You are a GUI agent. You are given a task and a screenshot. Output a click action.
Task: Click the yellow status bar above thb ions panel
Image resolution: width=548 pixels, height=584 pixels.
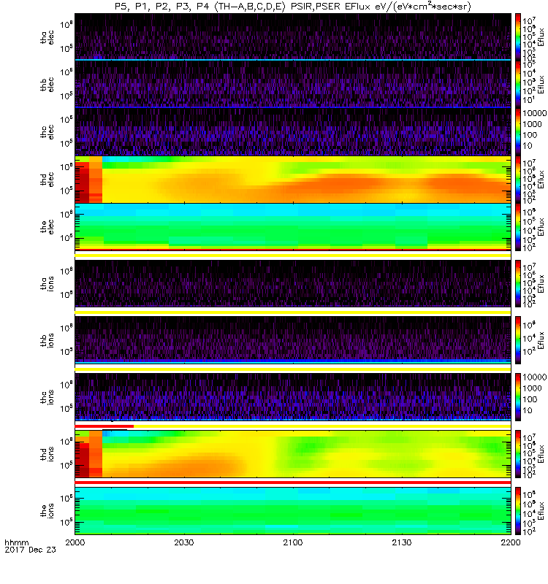tap(293, 312)
